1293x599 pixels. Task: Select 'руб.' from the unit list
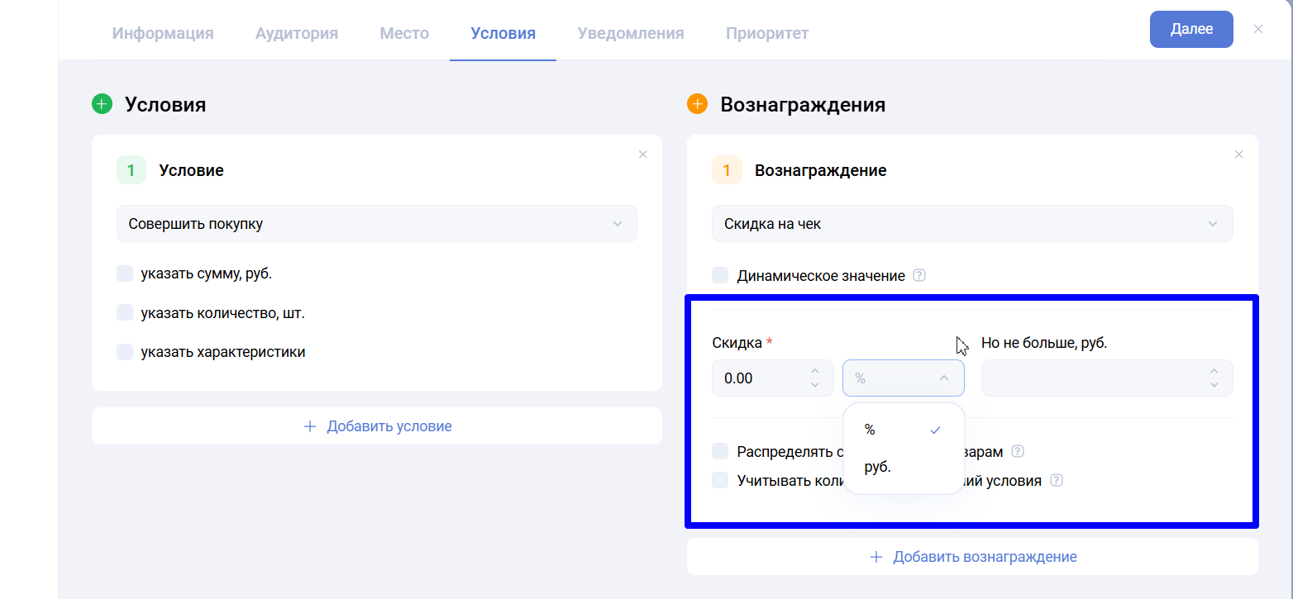tap(878, 467)
